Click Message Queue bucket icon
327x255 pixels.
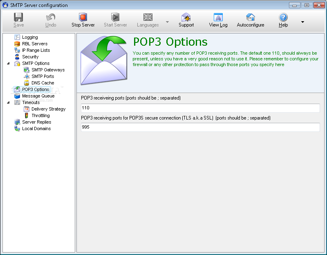(17, 96)
